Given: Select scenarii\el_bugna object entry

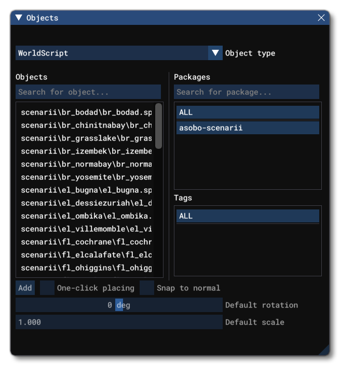Looking at the screenshot, I should (x=86, y=190).
